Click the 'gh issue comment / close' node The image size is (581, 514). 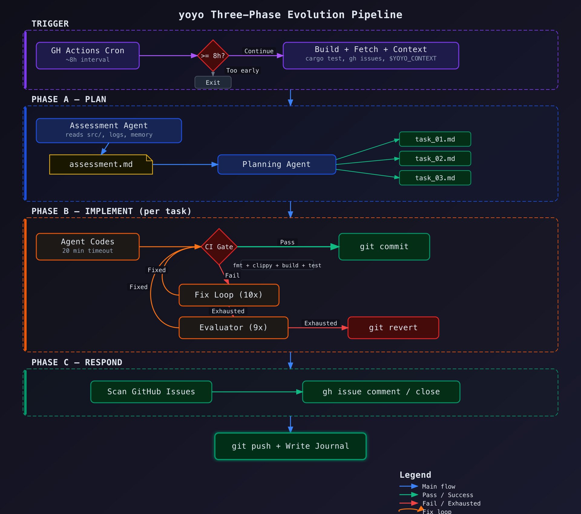381,392
